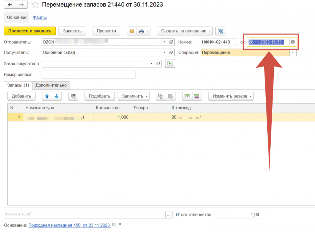
Task: Click the Провести и закрыть button
Action: coord(30,31)
